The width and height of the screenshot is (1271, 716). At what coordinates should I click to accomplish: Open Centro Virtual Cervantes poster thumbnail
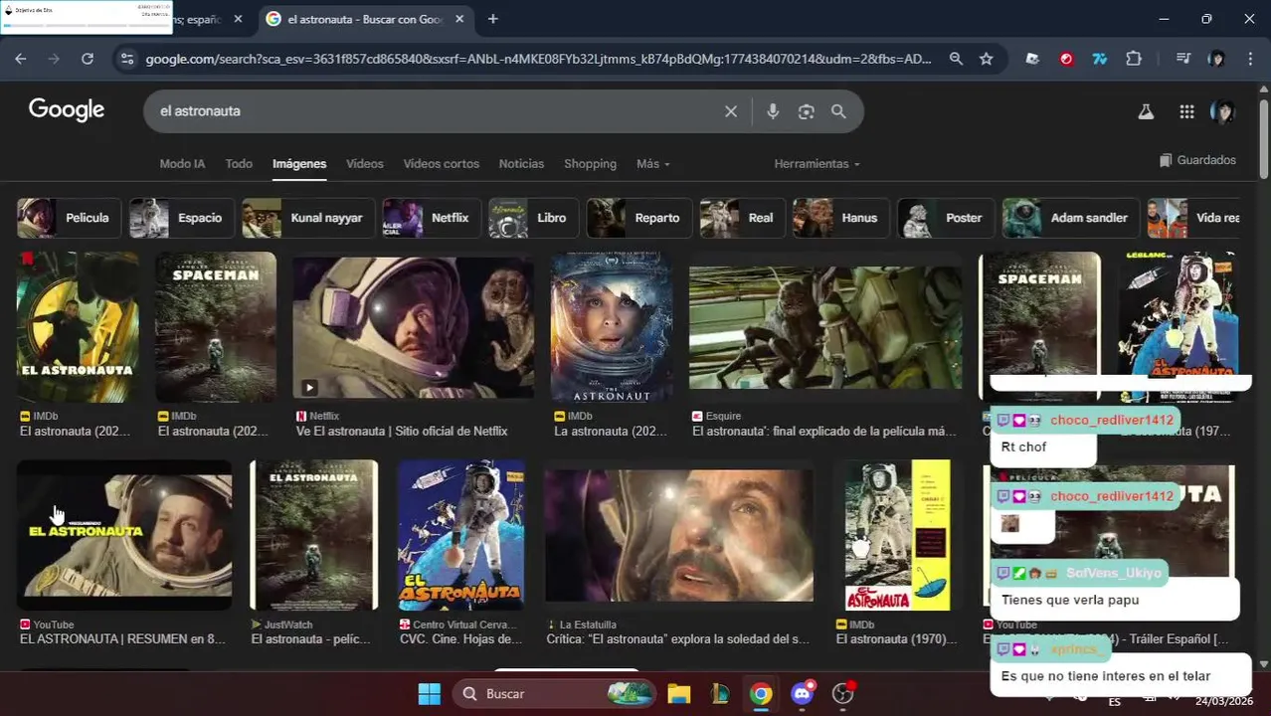point(460,536)
